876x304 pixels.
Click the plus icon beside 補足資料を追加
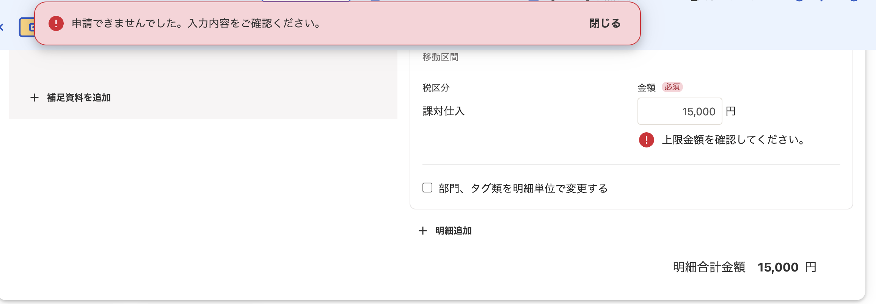35,98
